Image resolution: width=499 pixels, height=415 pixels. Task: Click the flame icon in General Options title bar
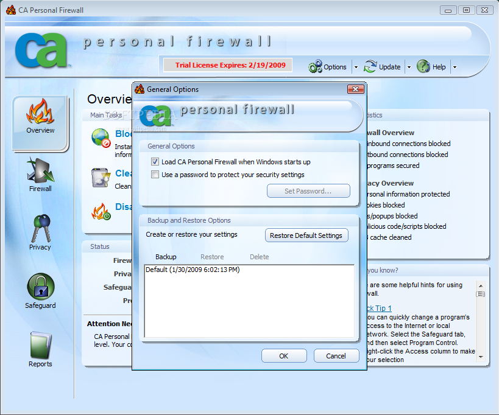click(140, 89)
